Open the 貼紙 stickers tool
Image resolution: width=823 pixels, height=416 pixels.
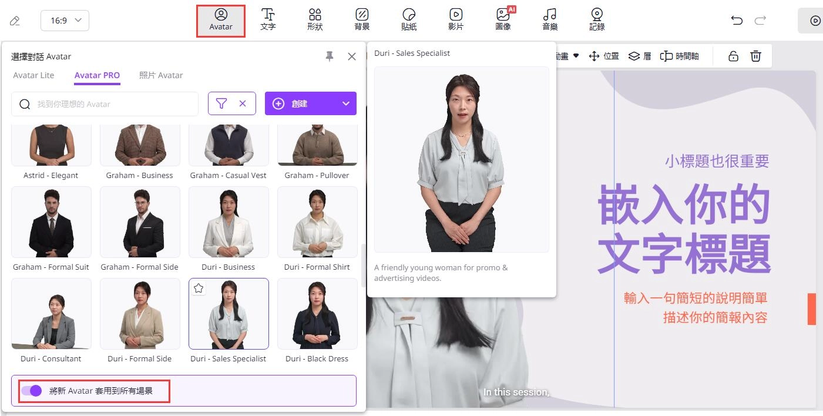[x=409, y=21]
